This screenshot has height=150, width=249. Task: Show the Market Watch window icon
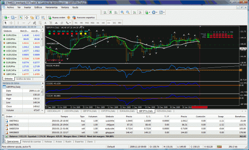pyautogui.click(x=21, y=18)
